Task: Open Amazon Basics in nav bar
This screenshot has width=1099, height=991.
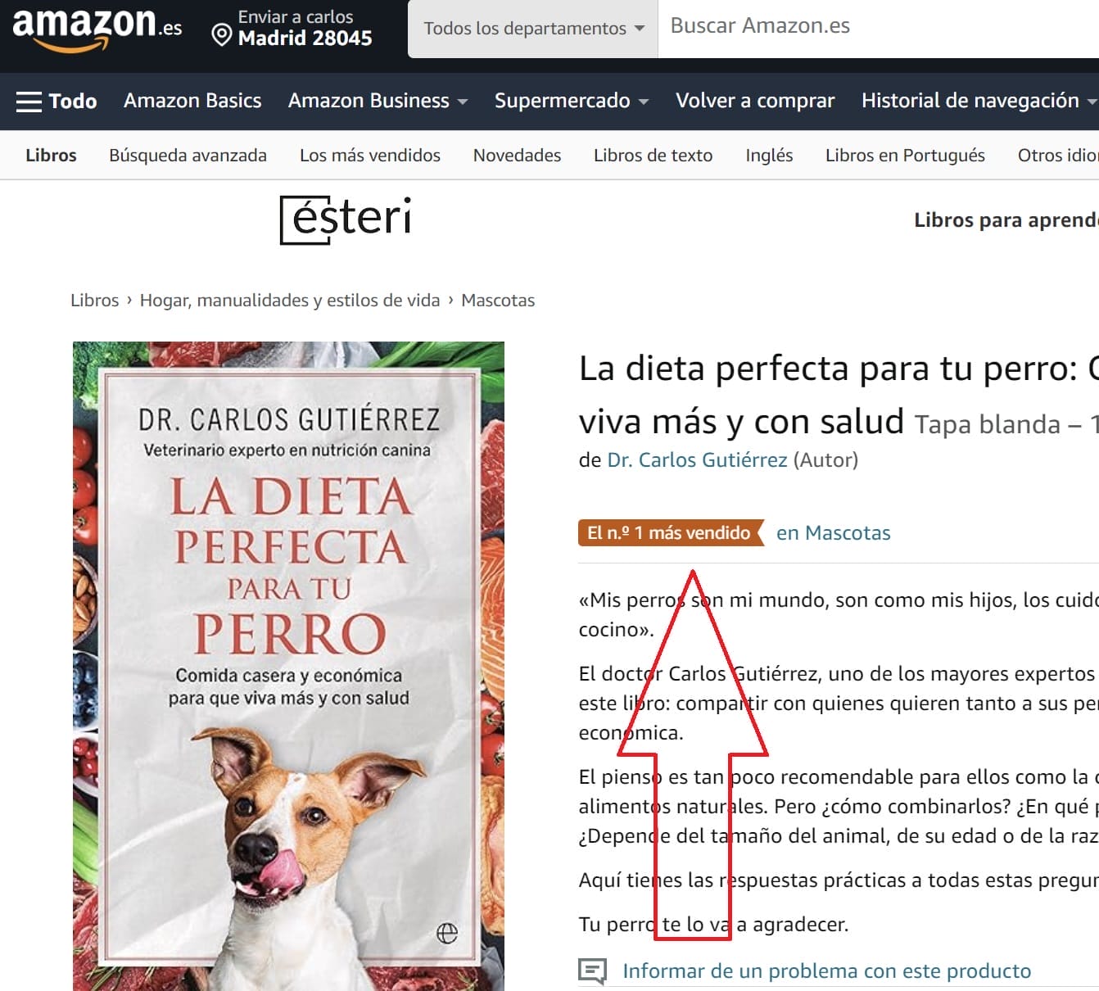Action: coord(192,101)
